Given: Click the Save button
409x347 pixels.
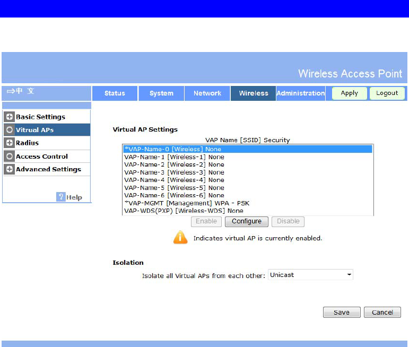Looking at the screenshot, I should click(342, 313).
